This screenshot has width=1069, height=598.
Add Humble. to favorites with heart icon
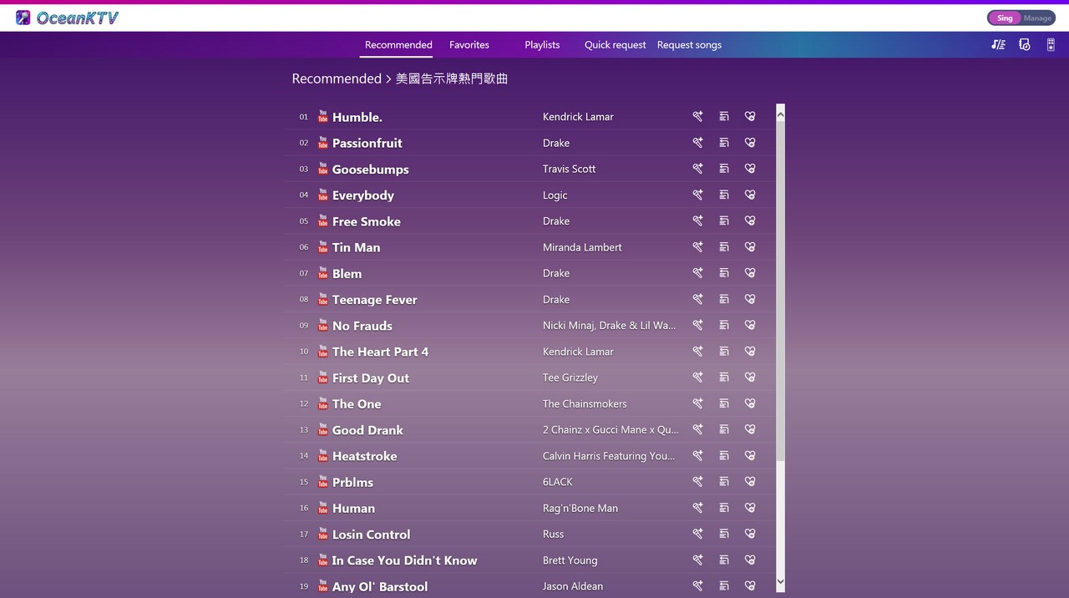(x=750, y=117)
